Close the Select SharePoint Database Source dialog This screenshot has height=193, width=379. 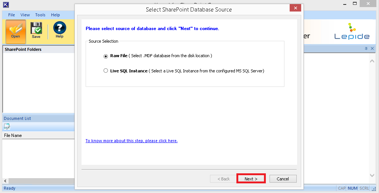[x=295, y=8]
